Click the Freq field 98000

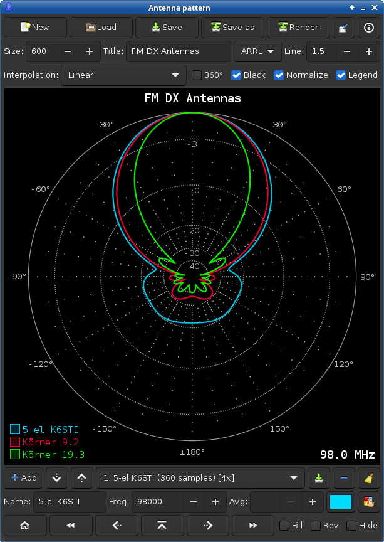[157, 502]
